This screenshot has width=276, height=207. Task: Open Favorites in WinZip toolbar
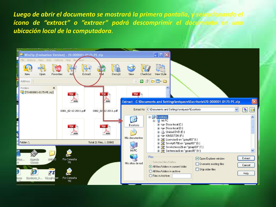coord(57,70)
